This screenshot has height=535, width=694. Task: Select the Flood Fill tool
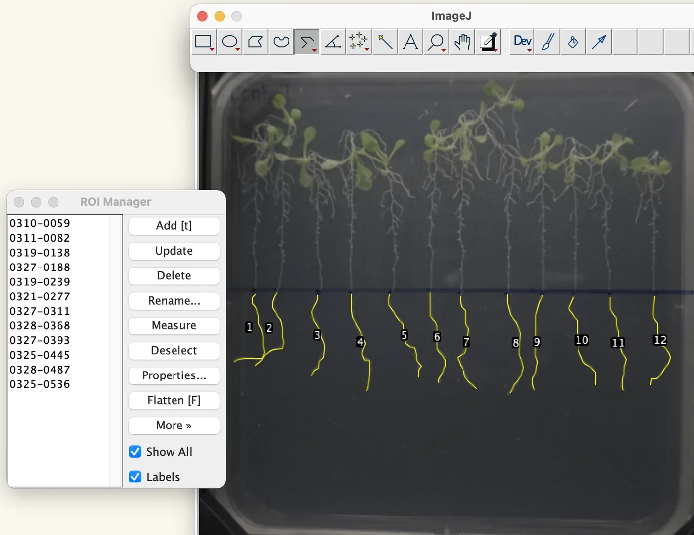pos(574,42)
